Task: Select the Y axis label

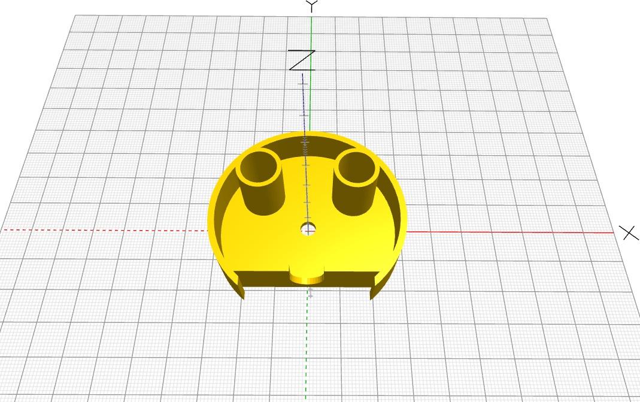Action: tap(311, 6)
